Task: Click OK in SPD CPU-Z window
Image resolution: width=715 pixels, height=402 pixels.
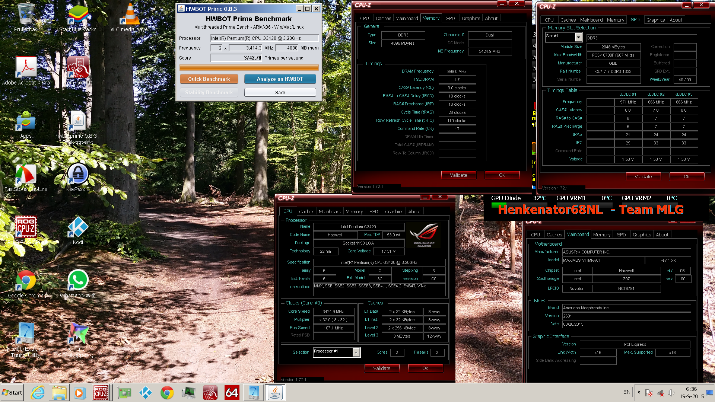Action: 687,176
